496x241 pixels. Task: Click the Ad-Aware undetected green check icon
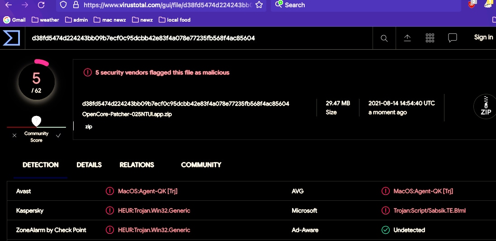click(385, 230)
